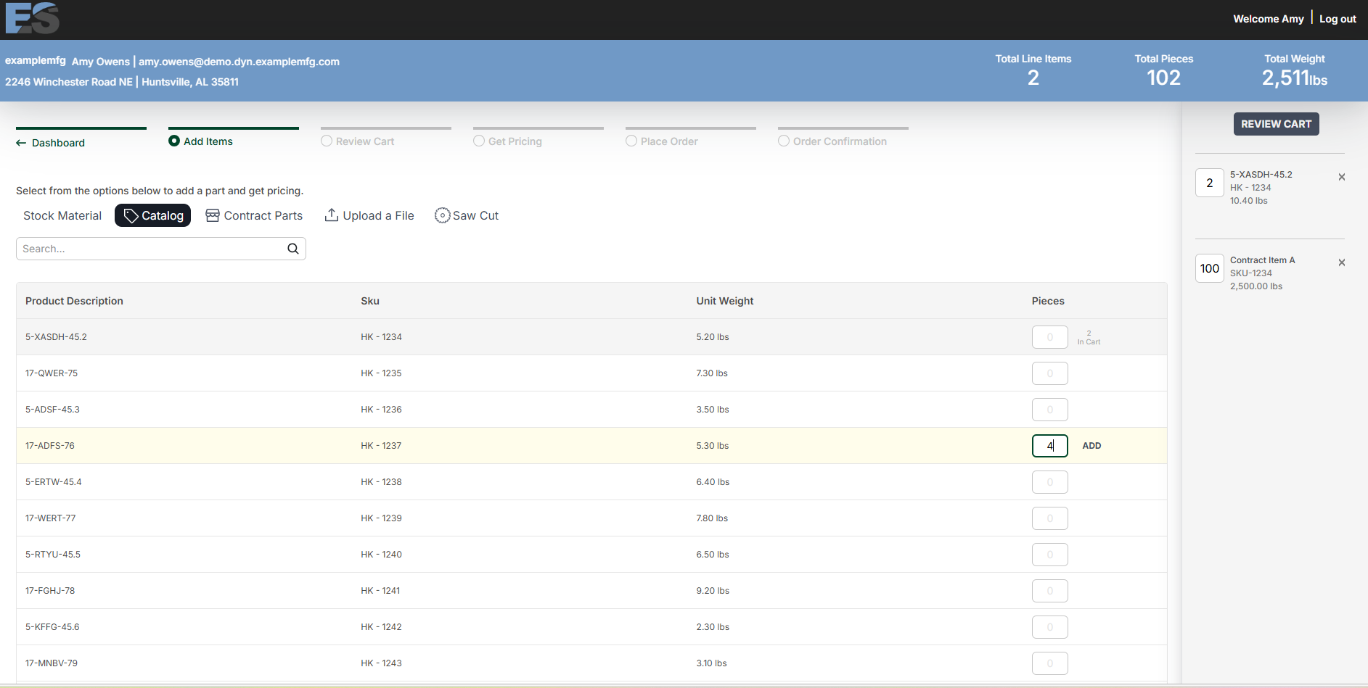This screenshot has height=688, width=1368.
Task: Click the search magnifier icon
Action: coord(293,249)
